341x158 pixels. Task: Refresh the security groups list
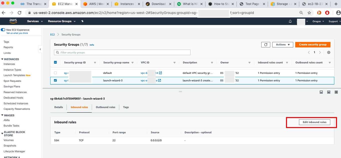click(265, 45)
